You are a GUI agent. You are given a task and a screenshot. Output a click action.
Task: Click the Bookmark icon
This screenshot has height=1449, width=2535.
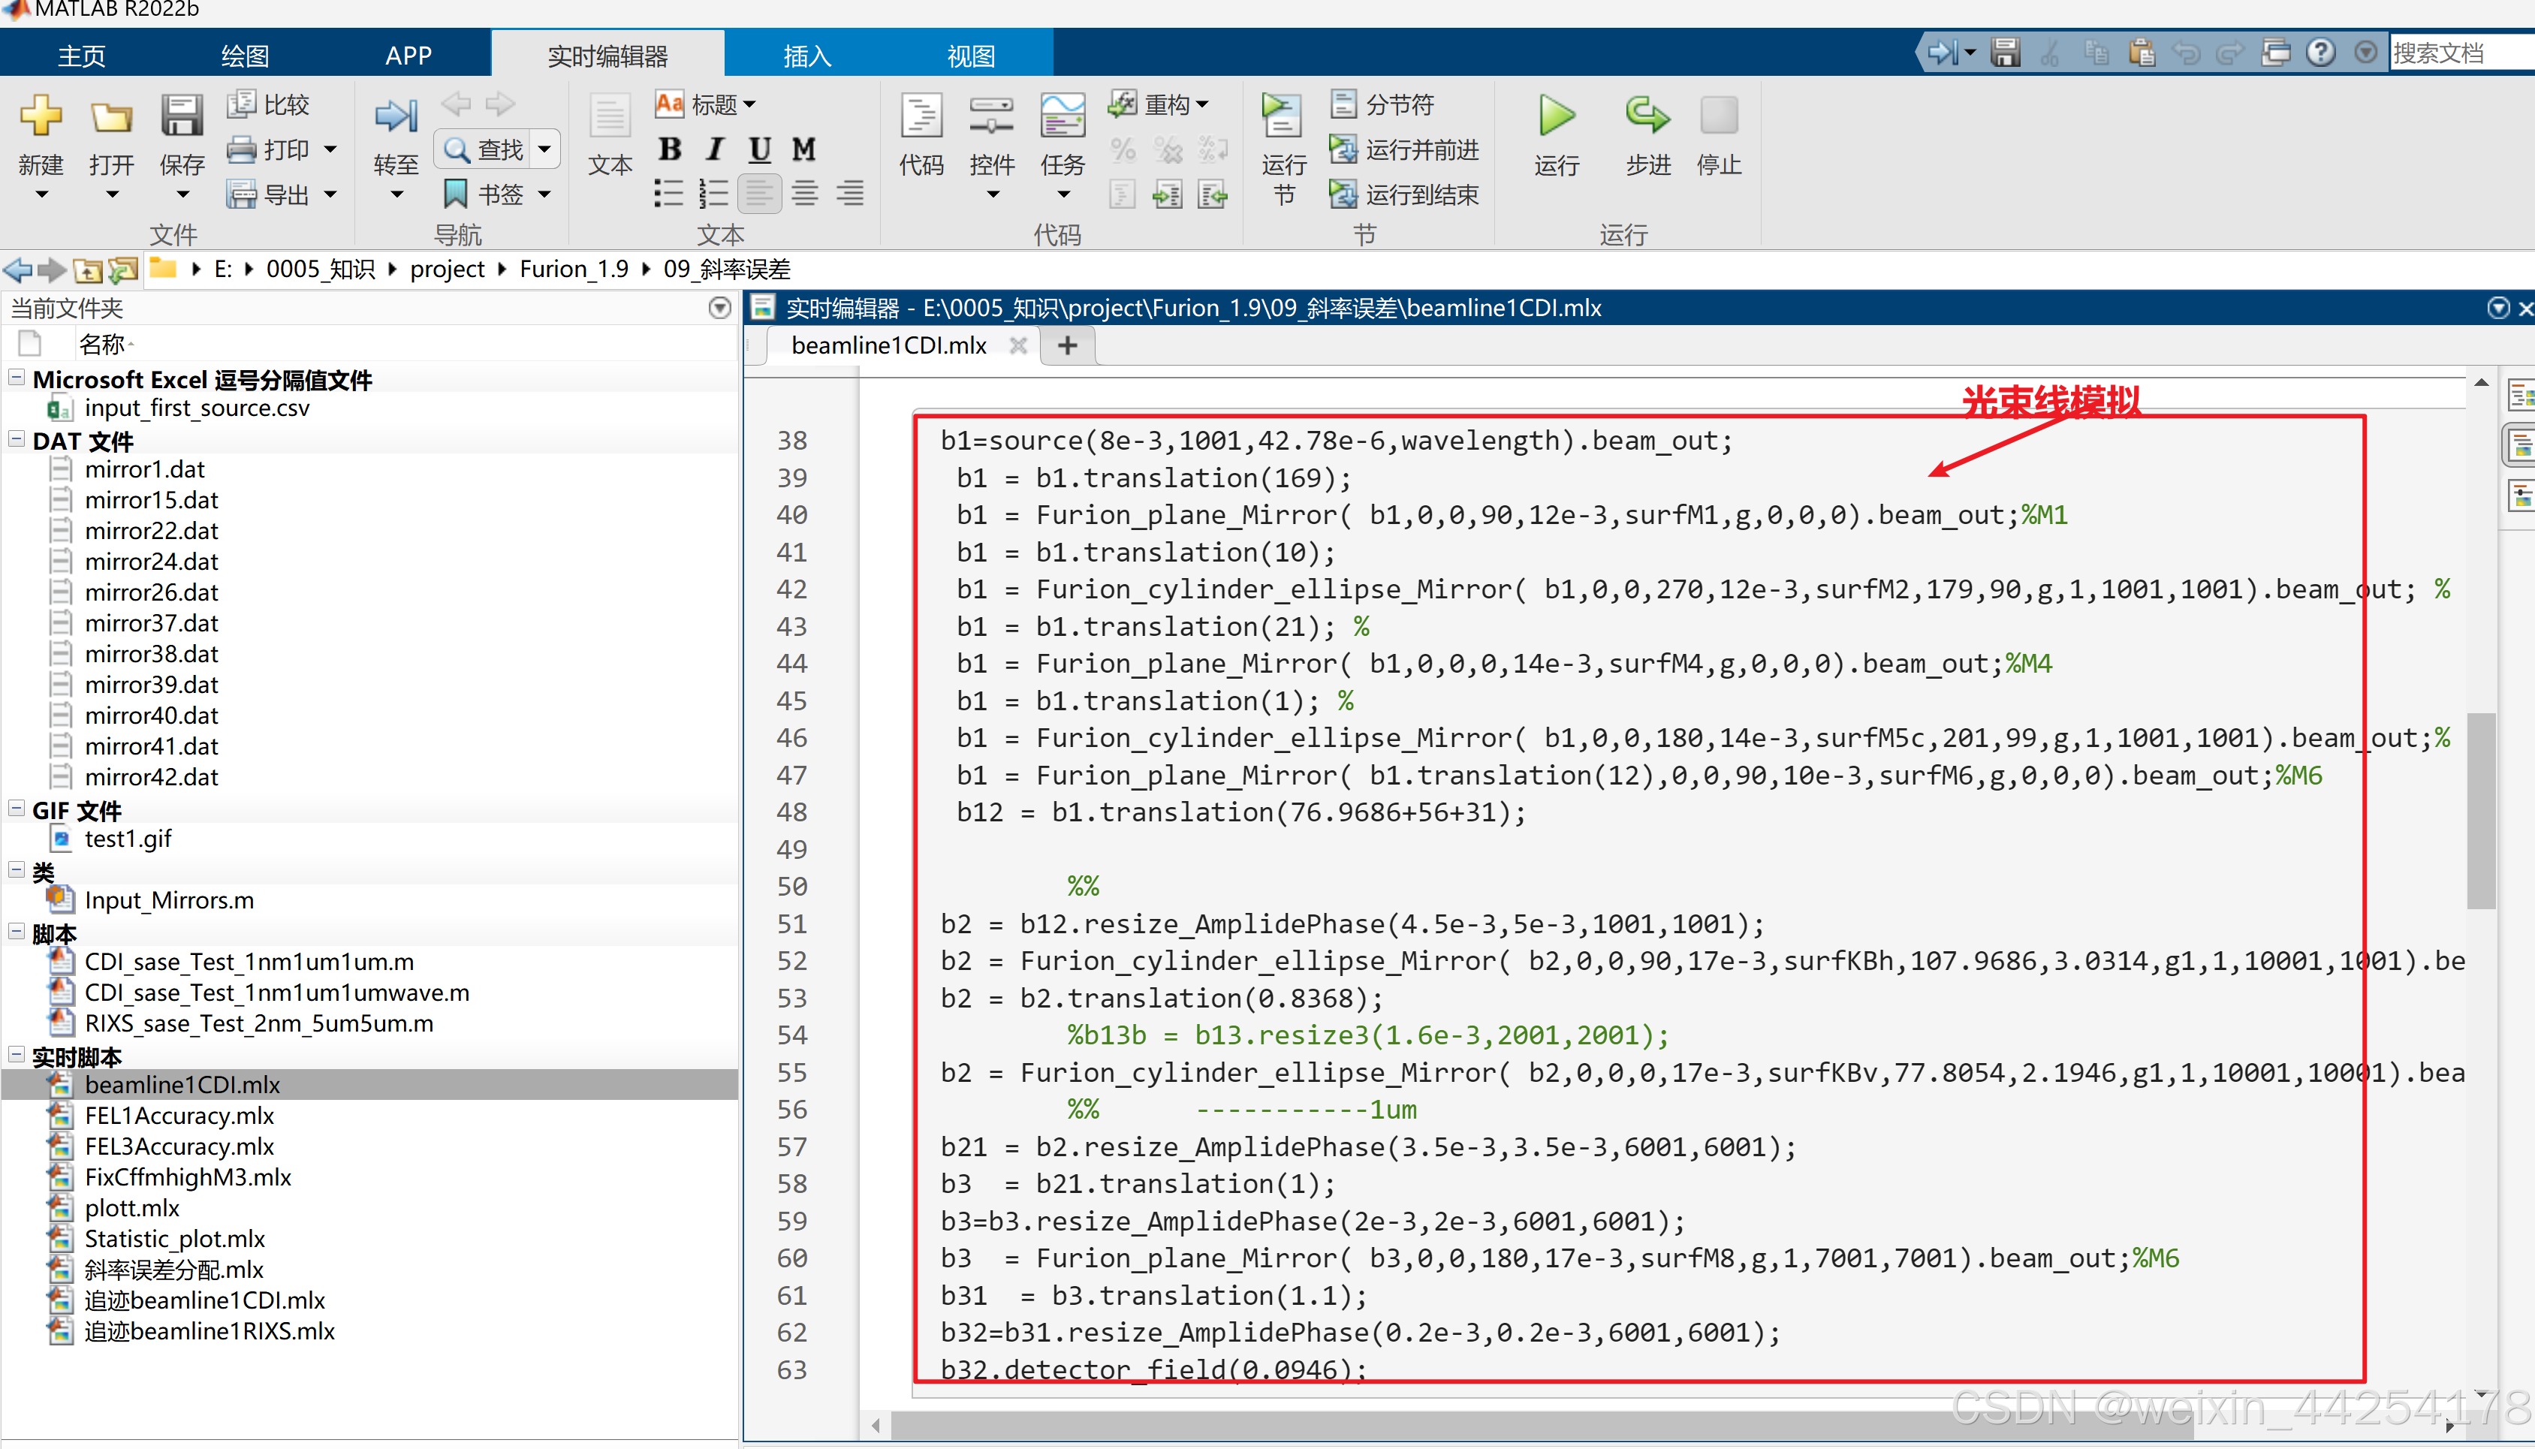pos(456,194)
